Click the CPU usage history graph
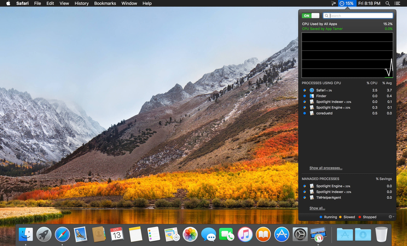The height and width of the screenshot is (246, 407). (347, 55)
